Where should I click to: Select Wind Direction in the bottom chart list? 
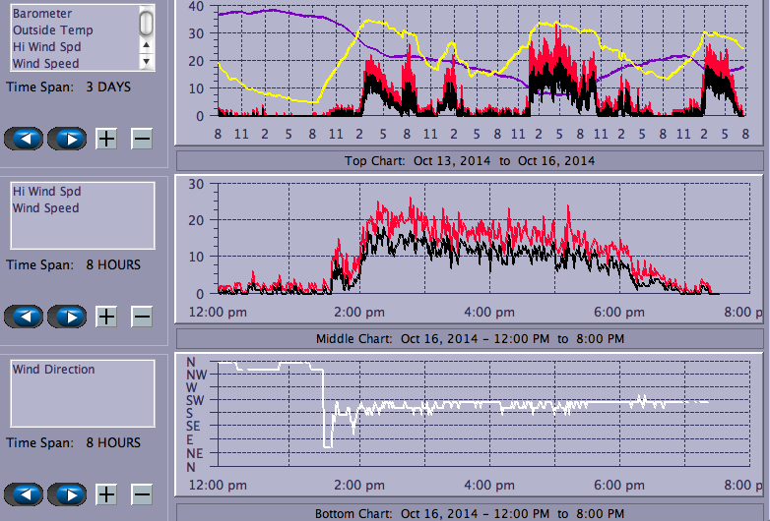point(53,370)
